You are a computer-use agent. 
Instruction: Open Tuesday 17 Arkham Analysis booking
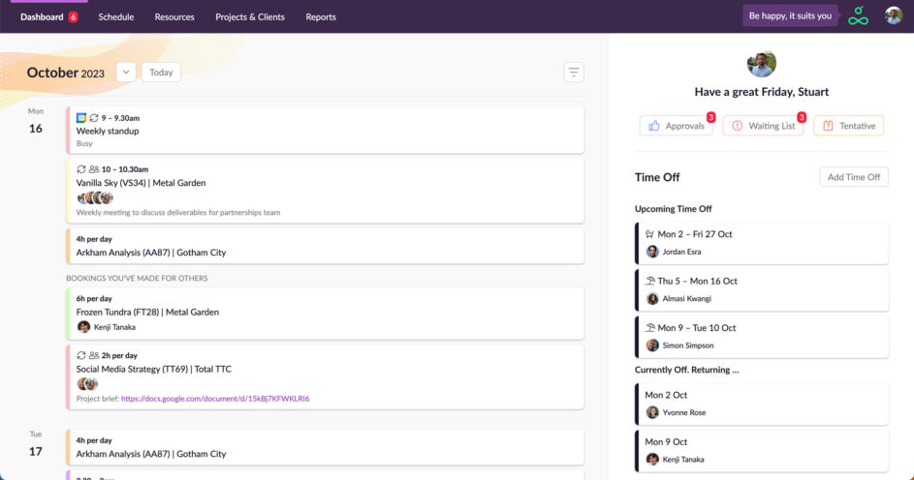tap(326, 447)
